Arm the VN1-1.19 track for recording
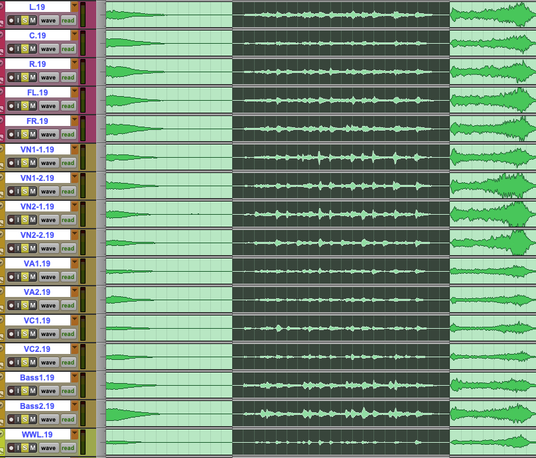The height and width of the screenshot is (458, 536). click(11, 163)
